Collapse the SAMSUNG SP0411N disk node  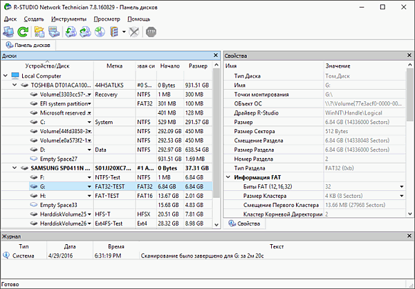[x=15, y=168]
